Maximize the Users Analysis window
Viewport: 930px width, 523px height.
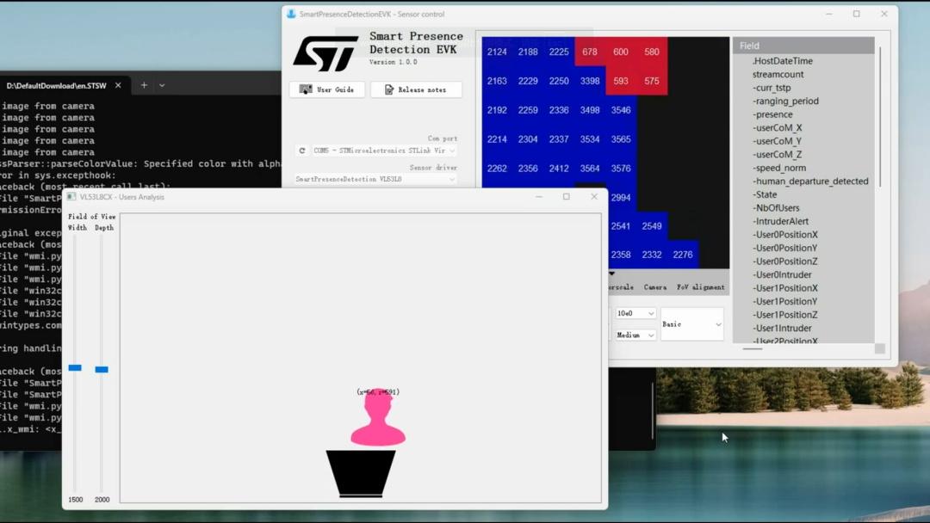pyautogui.click(x=566, y=197)
